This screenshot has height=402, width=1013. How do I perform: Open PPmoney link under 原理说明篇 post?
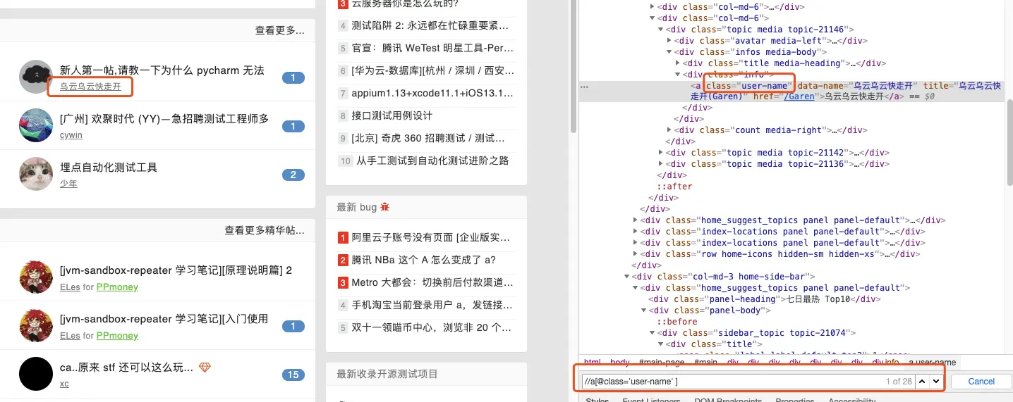point(117,287)
